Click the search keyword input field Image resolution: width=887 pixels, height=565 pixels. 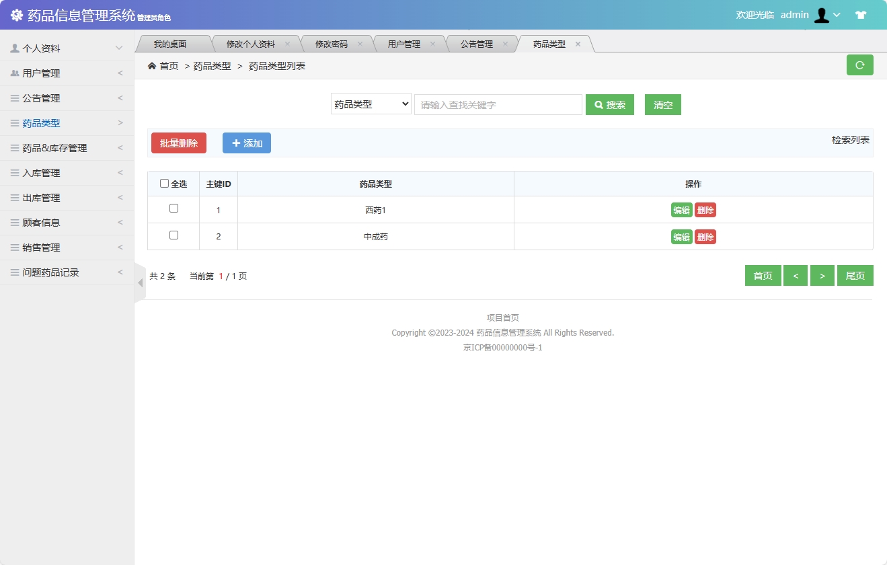click(498, 104)
